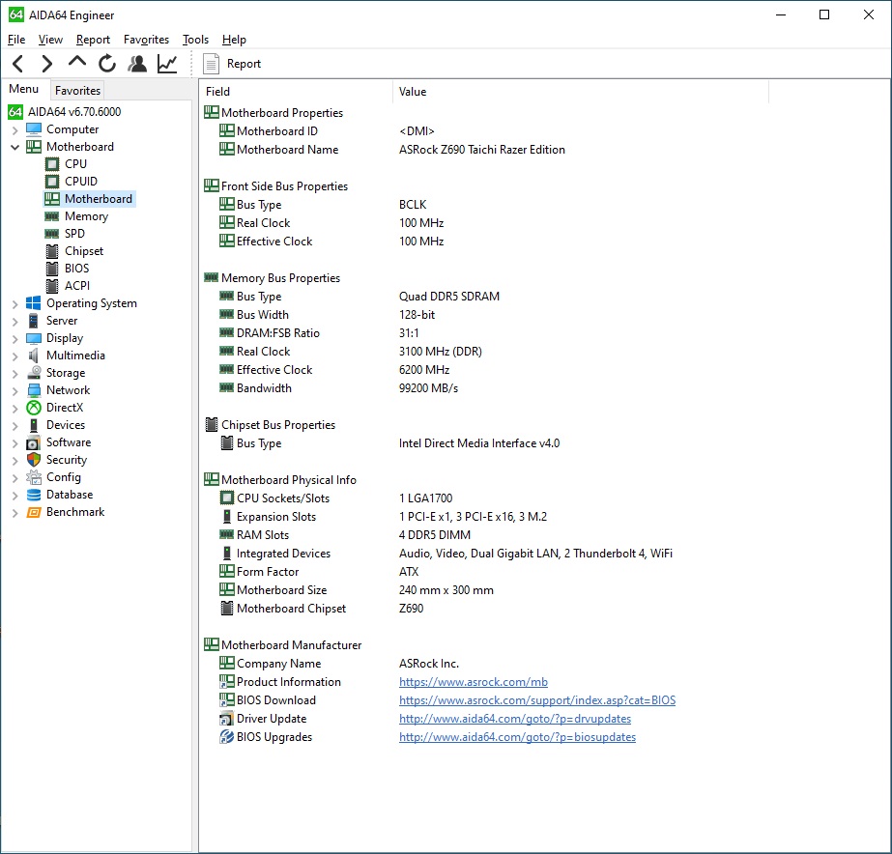Open the File menu
This screenshot has width=892, height=854.
coord(16,40)
